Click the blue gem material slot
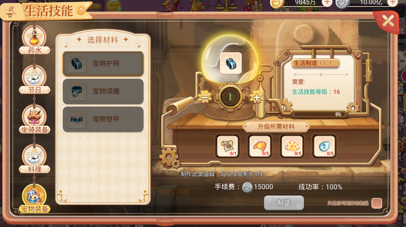Screen dimensions: 406x227 [324, 146]
